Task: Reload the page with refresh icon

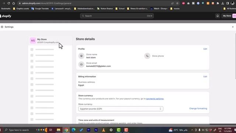Action: pos(9,3)
